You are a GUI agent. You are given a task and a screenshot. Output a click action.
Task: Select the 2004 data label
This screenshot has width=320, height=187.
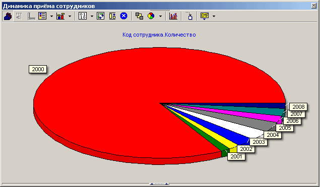pos(273,135)
